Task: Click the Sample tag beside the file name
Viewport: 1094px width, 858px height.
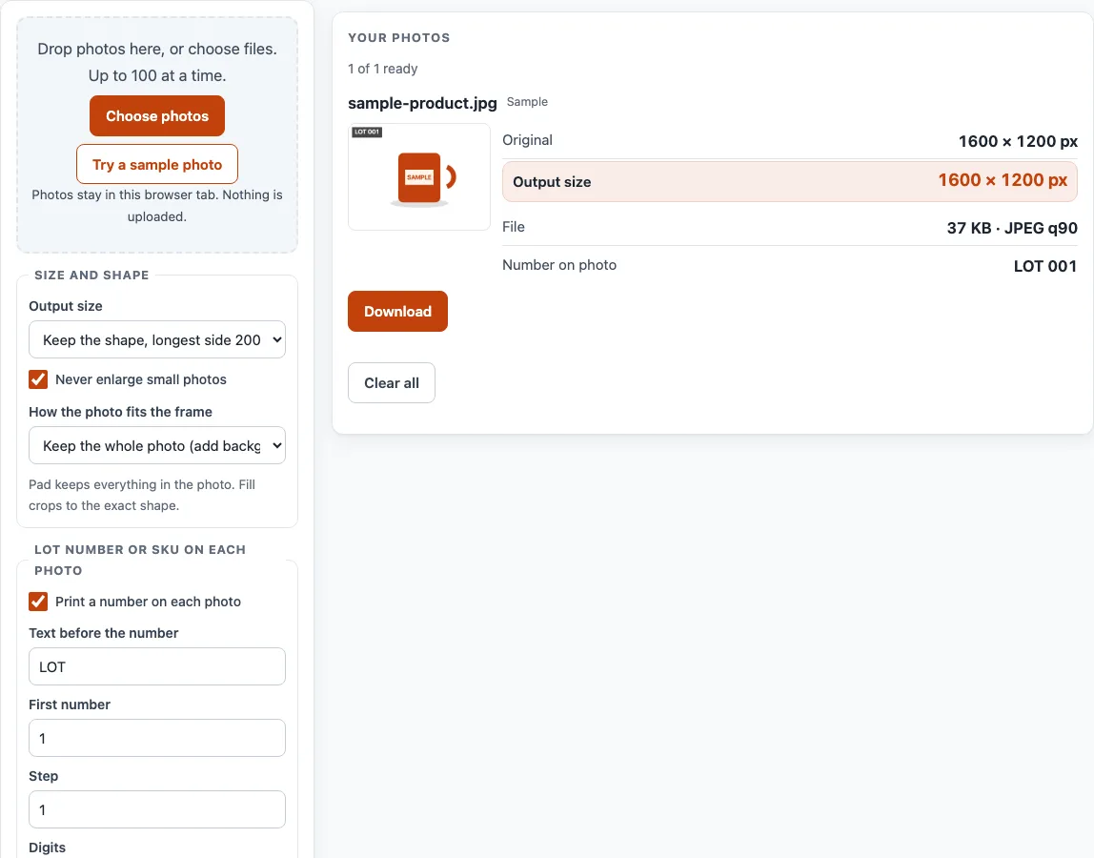Action: 527,102
